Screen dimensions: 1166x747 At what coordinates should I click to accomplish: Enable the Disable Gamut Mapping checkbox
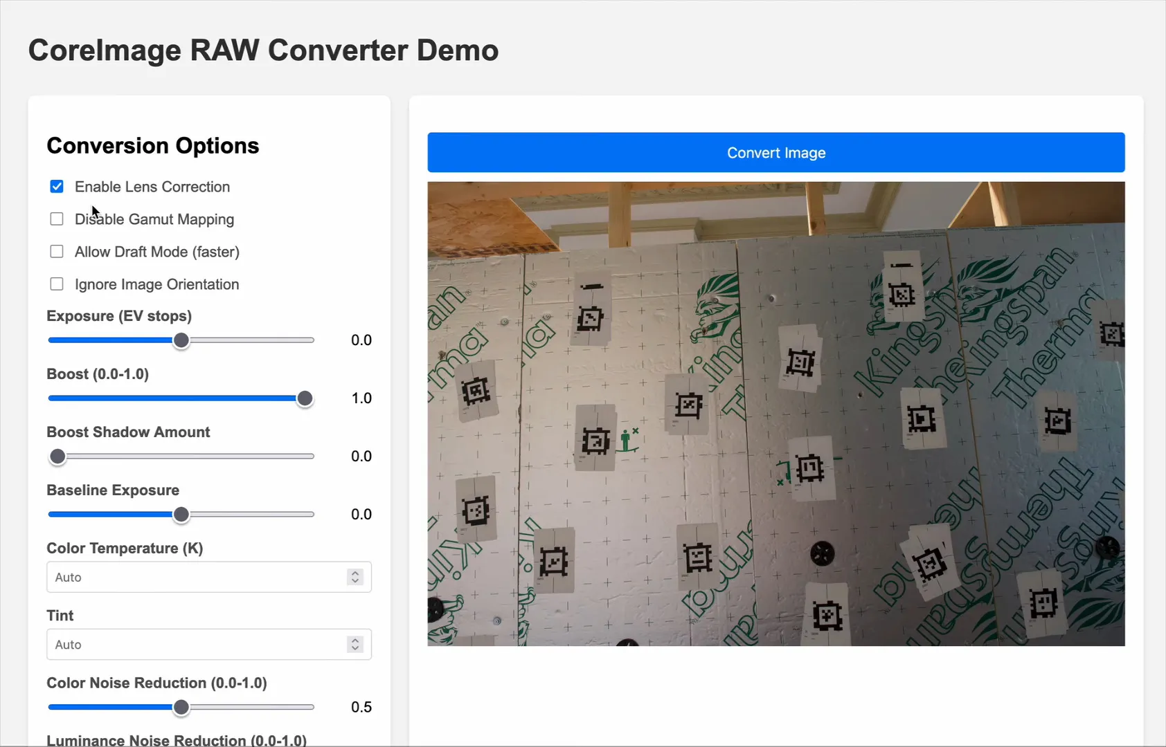pyautogui.click(x=56, y=219)
